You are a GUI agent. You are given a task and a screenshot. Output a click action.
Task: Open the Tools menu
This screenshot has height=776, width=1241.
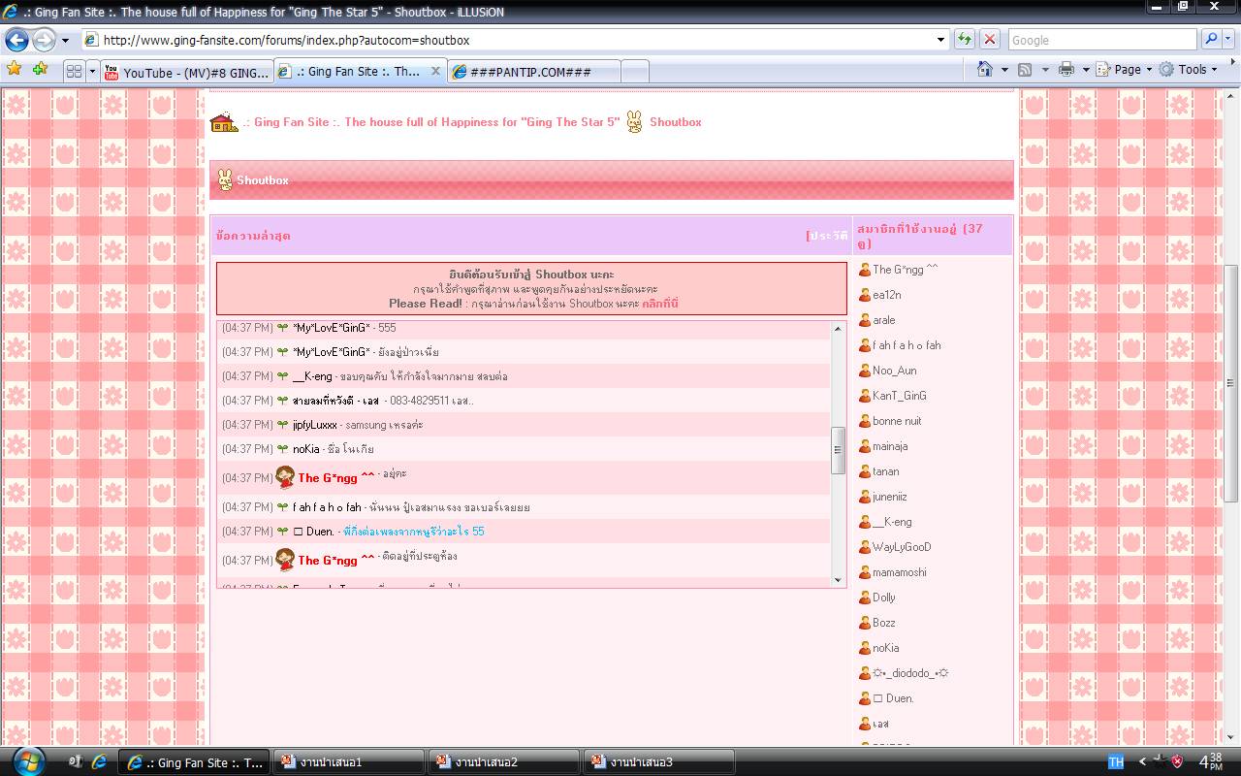click(x=1189, y=69)
